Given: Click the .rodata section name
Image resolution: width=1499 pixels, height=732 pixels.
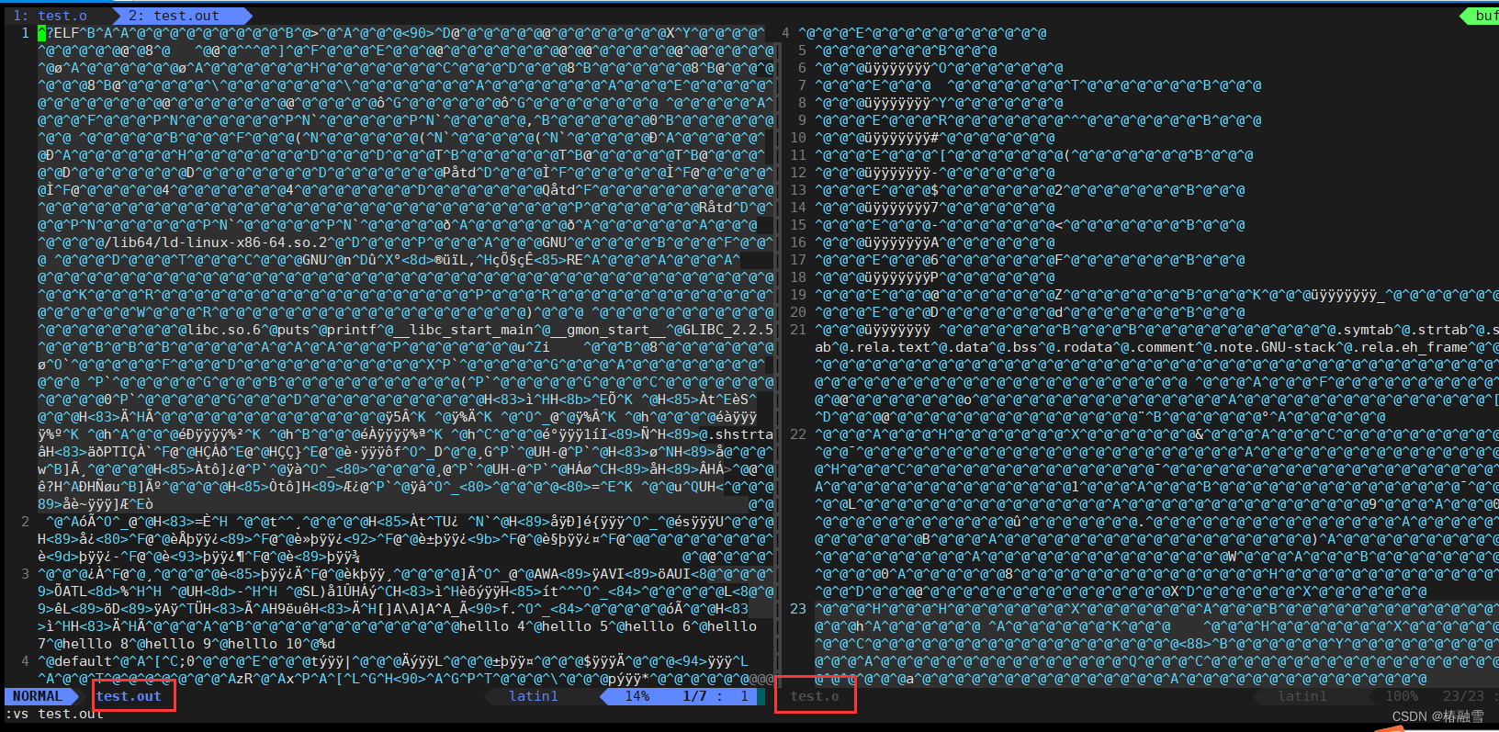Looking at the screenshot, I should [x=1087, y=347].
